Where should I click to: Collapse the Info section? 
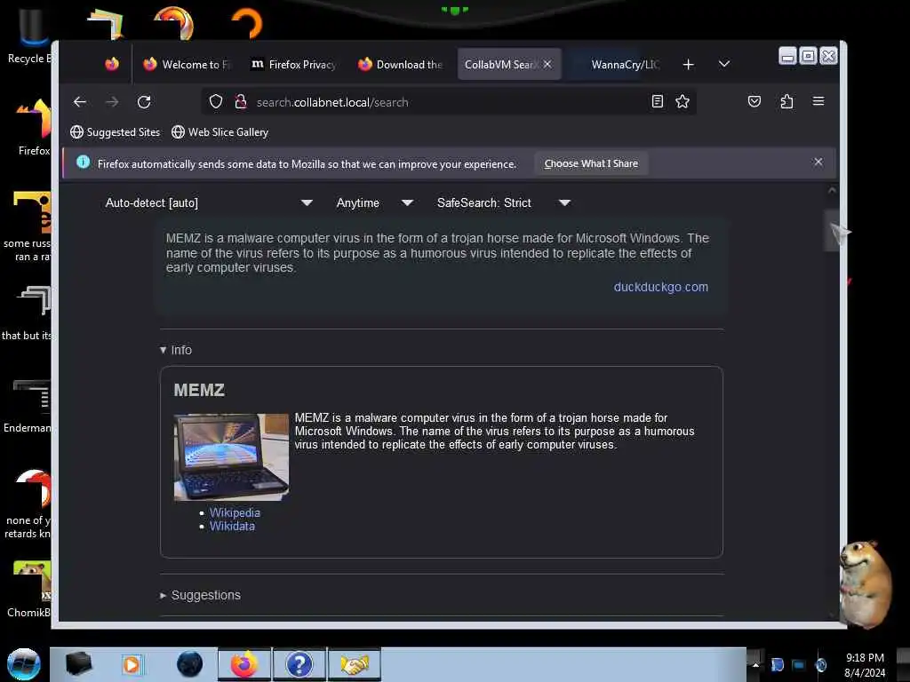pos(176,350)
